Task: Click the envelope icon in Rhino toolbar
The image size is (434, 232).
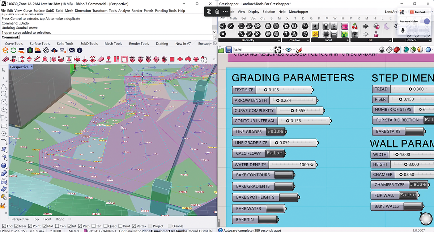Action: [x=72, y=50]
